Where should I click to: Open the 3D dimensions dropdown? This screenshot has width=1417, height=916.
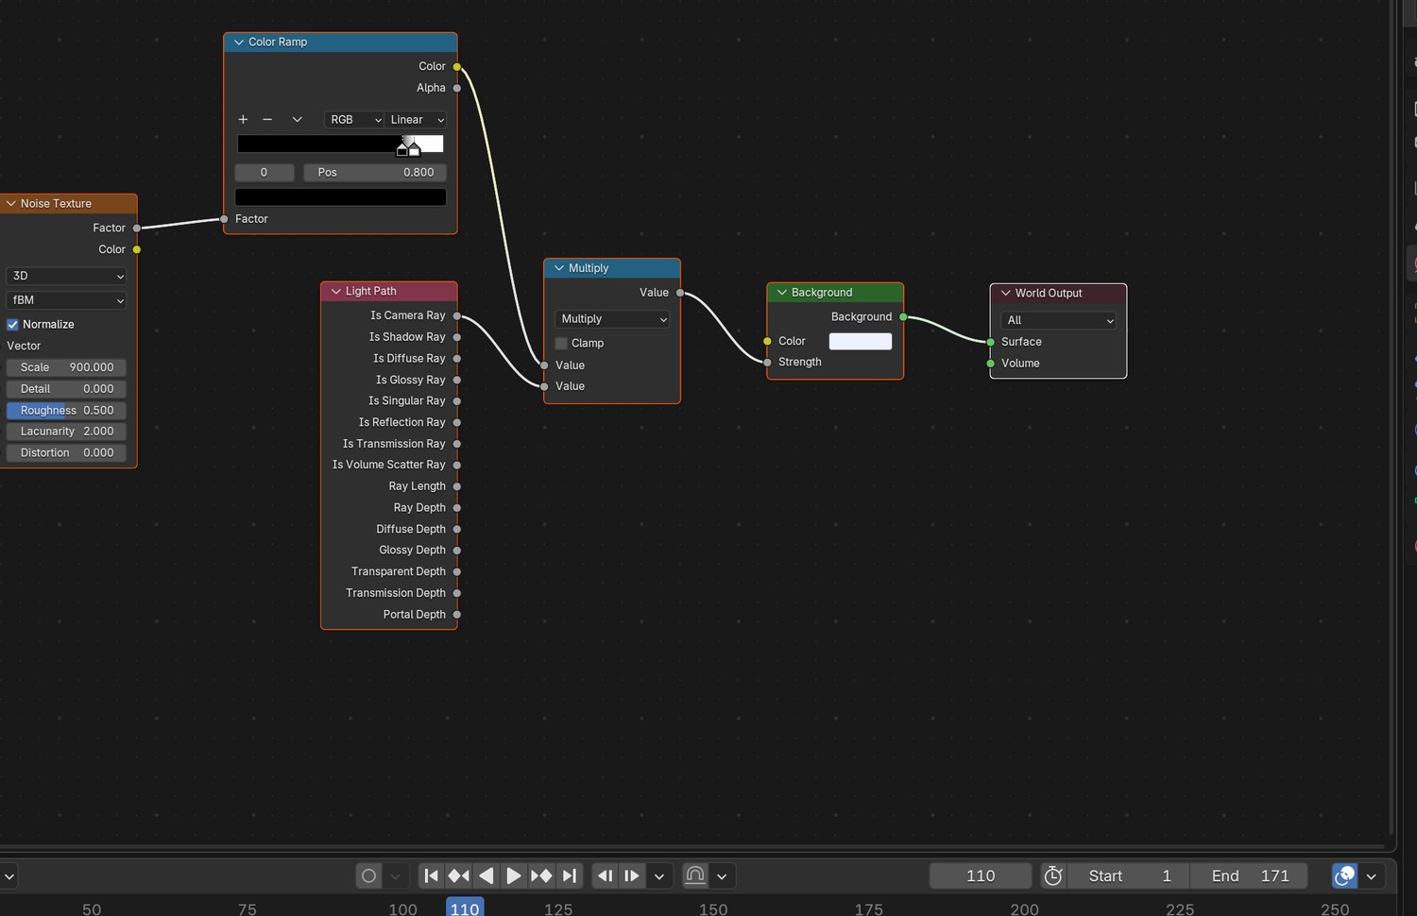click(x=66, y=276)
